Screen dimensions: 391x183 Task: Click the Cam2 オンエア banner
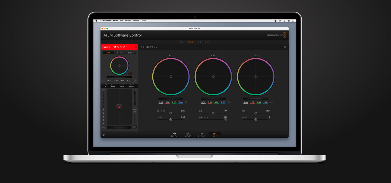(114, 47)
